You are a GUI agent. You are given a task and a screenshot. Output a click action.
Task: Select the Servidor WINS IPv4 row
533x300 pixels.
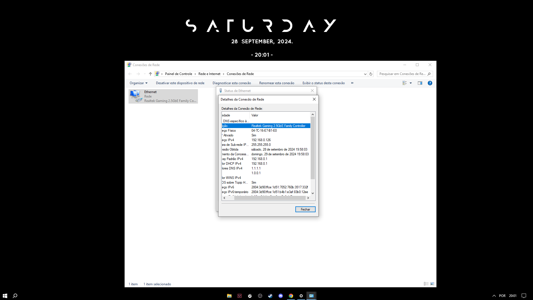coord(266,178)
